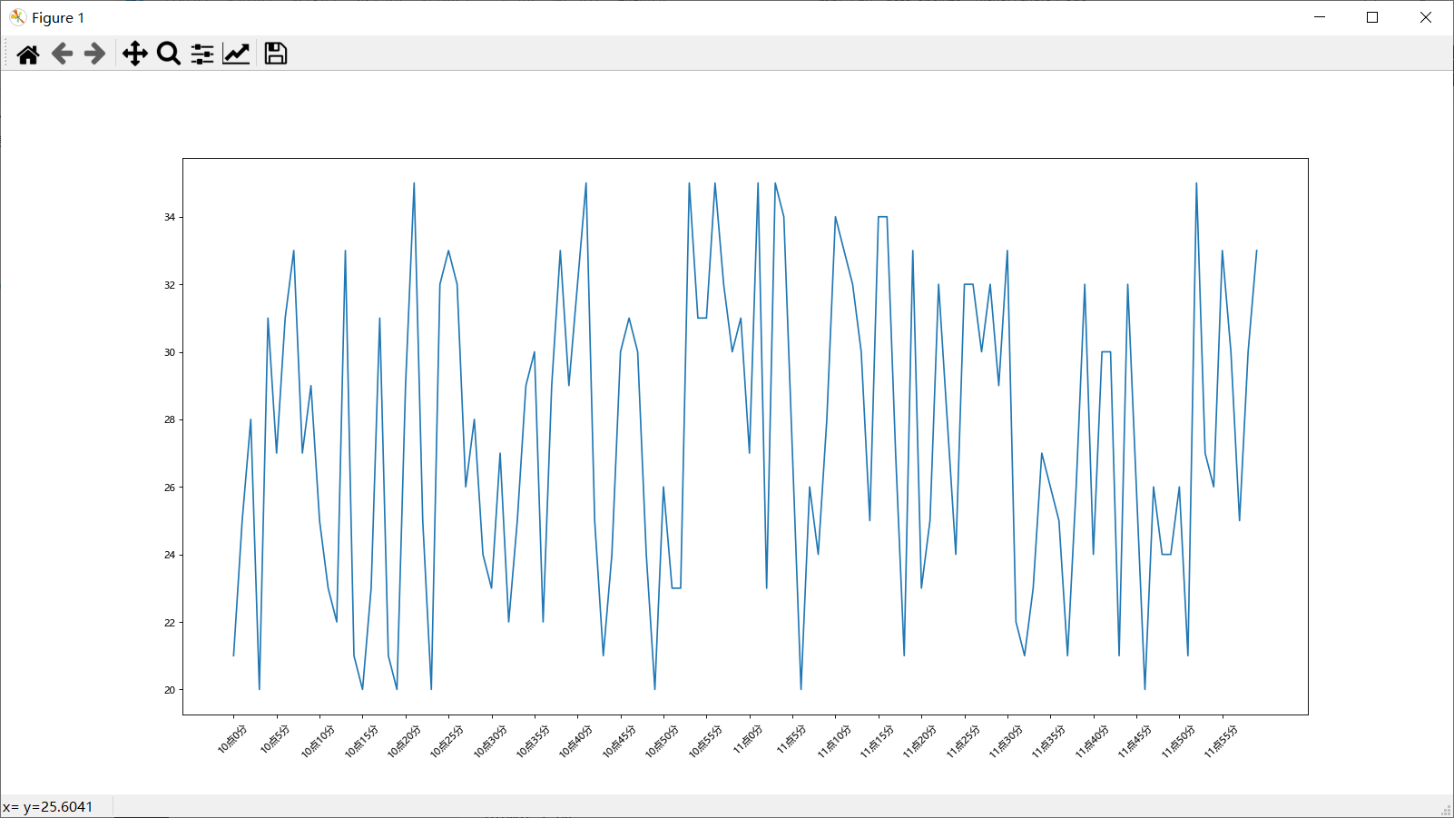This screenshot has height=818, width=1454.
Task: Click the y-axis tick label 26
Action: click(170, 488)
